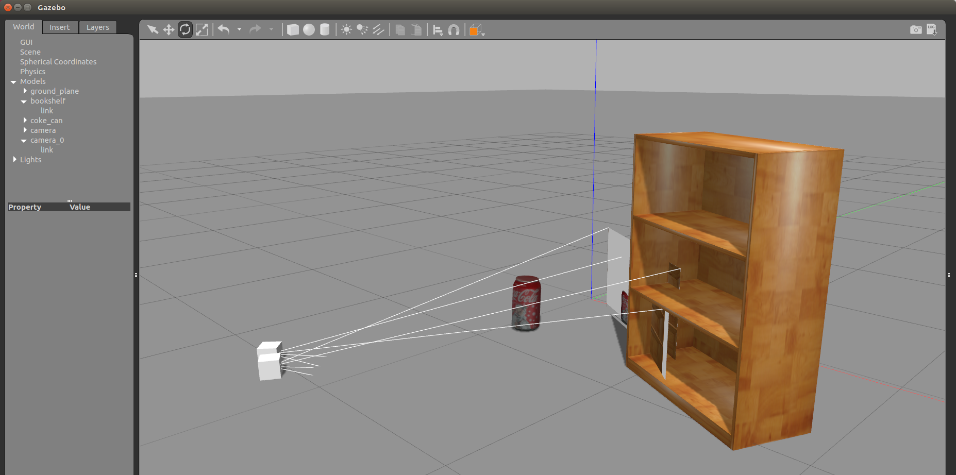Activate the arrow selection mode
This screenshot has width=956, height=475.
pos(152,29)
